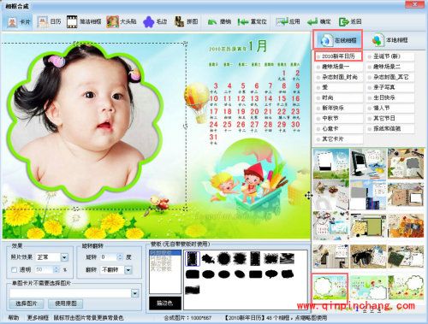The width and height of the screenshot is (428, 324).
Task: Pick the brush-stroke mask in third row
Action: 192,290
